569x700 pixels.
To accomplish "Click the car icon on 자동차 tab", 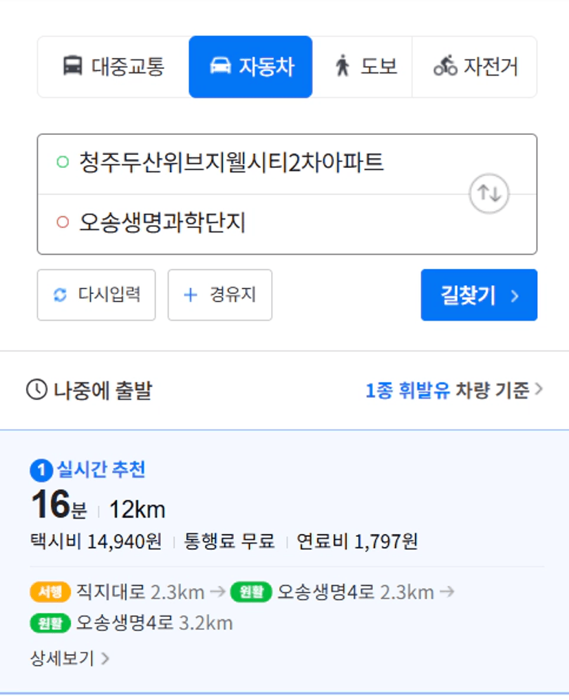I will [220, 66].
